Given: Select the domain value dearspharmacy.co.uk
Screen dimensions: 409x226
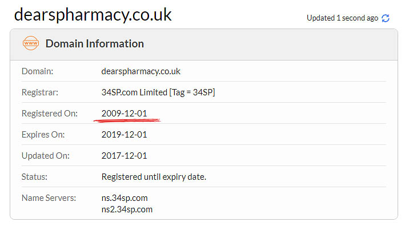Looking at the screenshot, I should tap(141, 71).
